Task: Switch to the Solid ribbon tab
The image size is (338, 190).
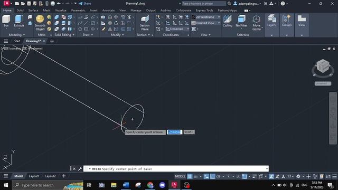Action: pos(20,11)
